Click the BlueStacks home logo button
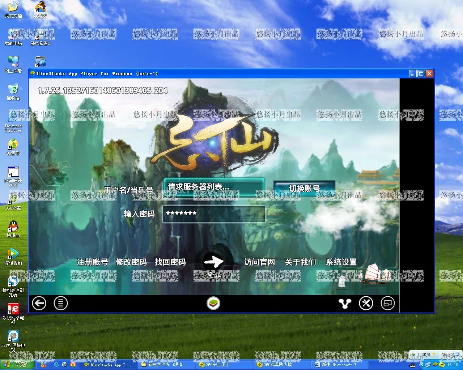The height and width of the screenshot is (370, 463). (x=213, y=303)
